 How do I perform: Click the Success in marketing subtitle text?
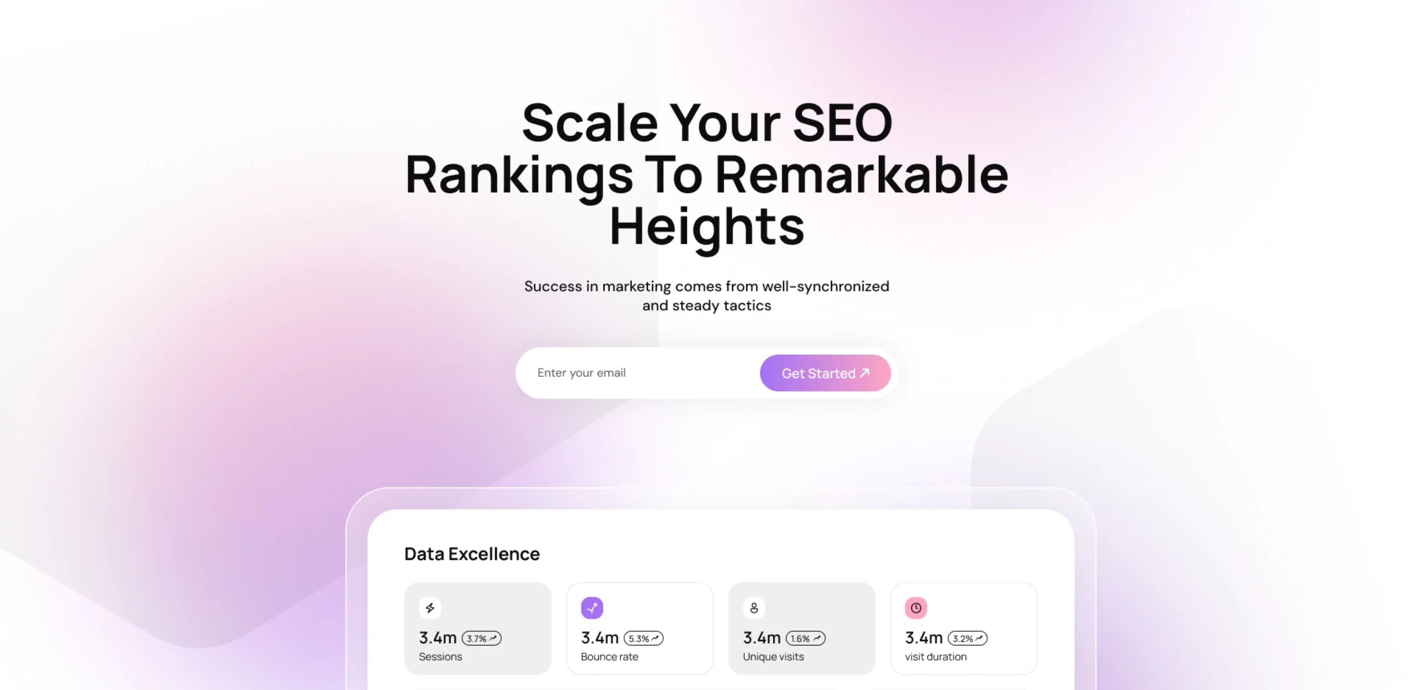pyautogui.click(x=706, y=296)
